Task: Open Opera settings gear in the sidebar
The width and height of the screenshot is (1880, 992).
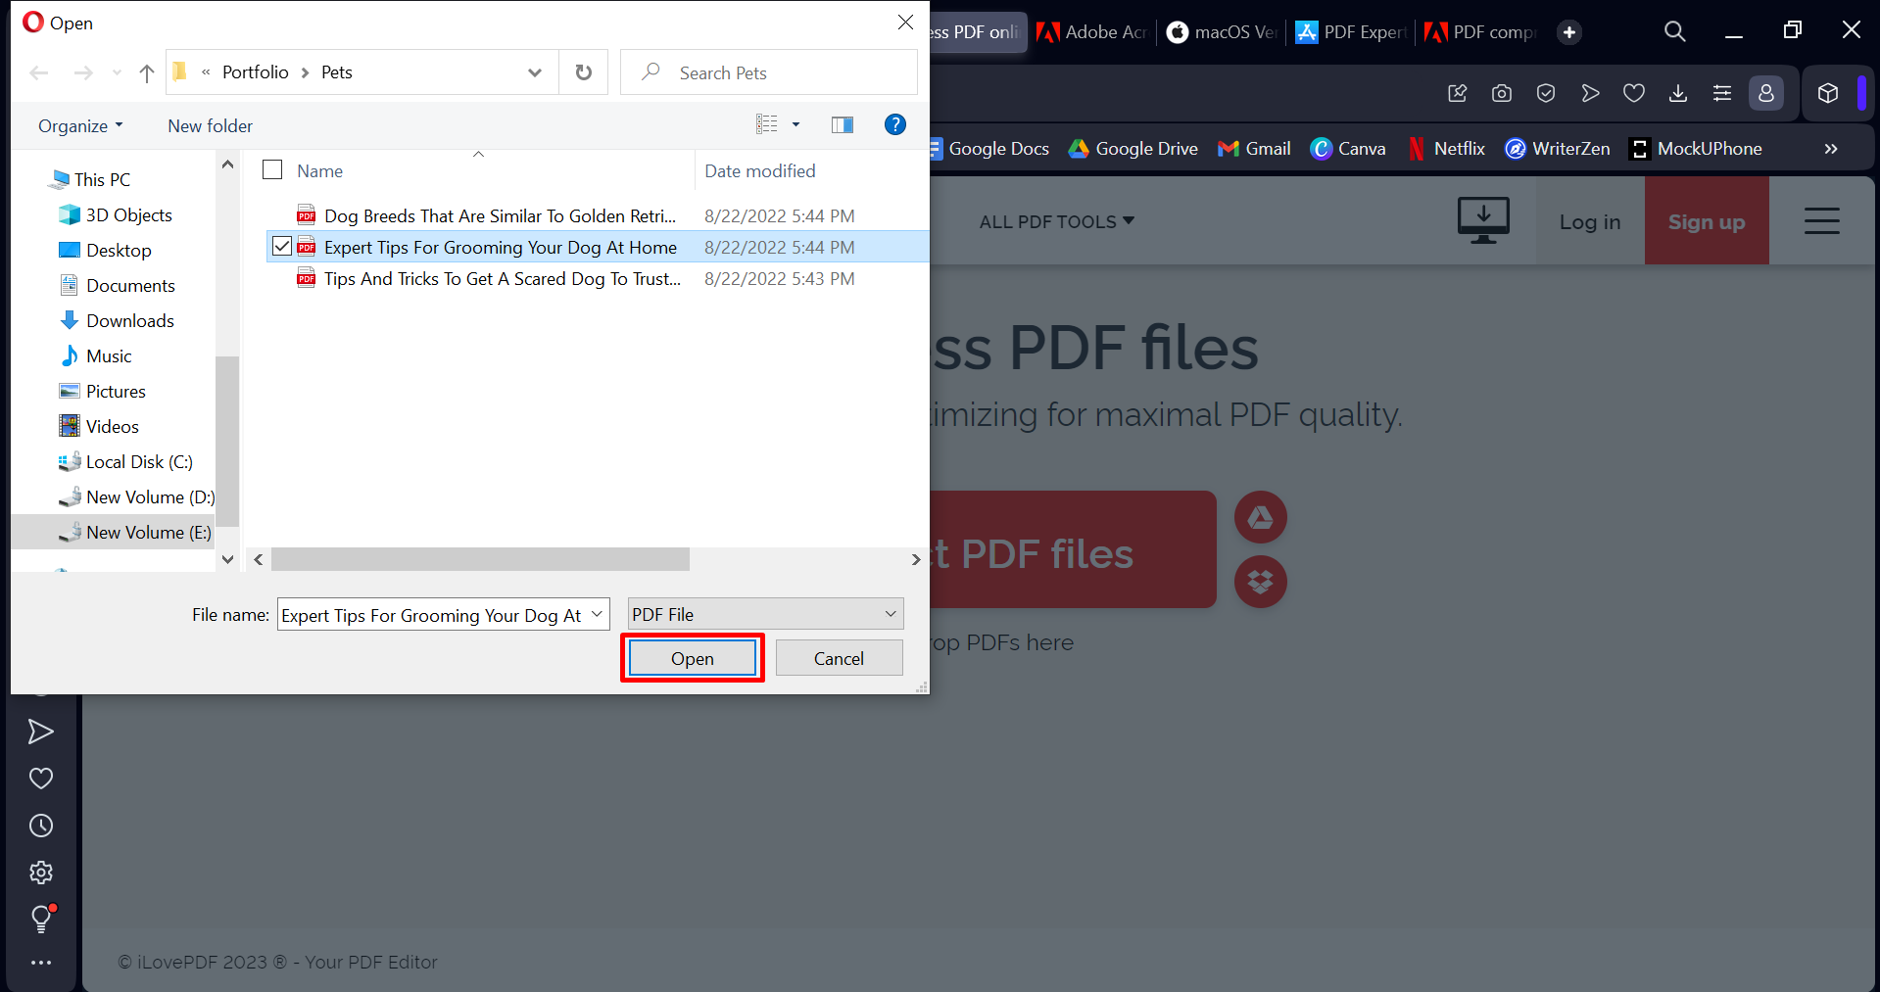Action: point(41,873)
